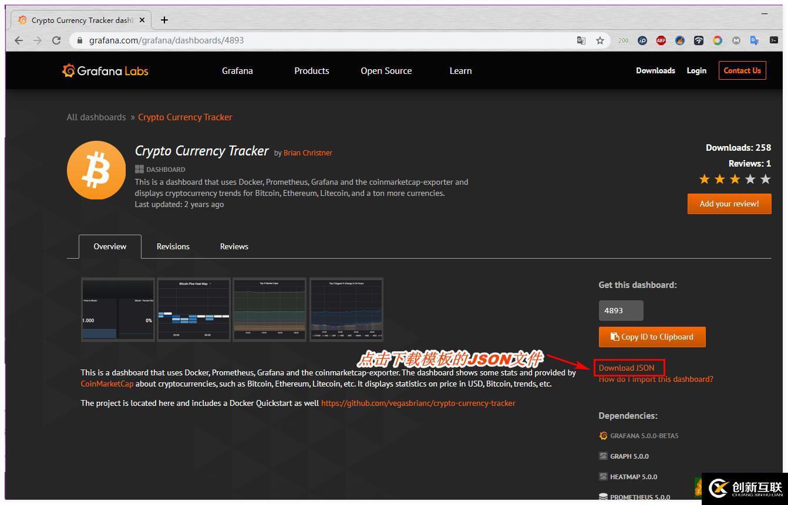Click the Last updated: 2 years ago text
This screenshot has height=505, width=788.
179,204
